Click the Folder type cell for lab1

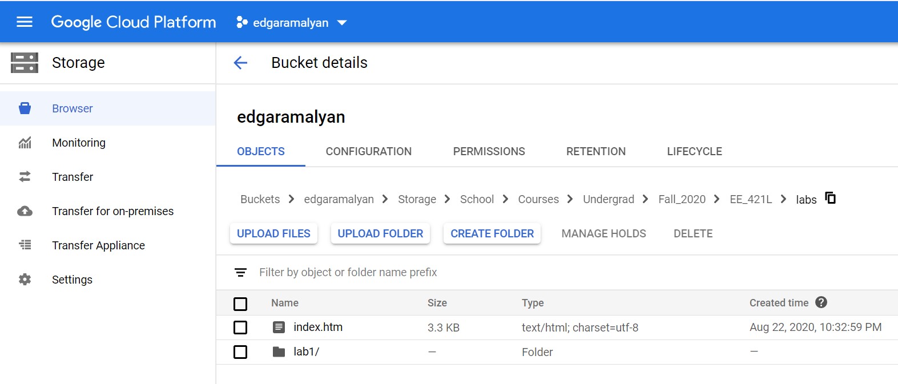coord(537,352)
